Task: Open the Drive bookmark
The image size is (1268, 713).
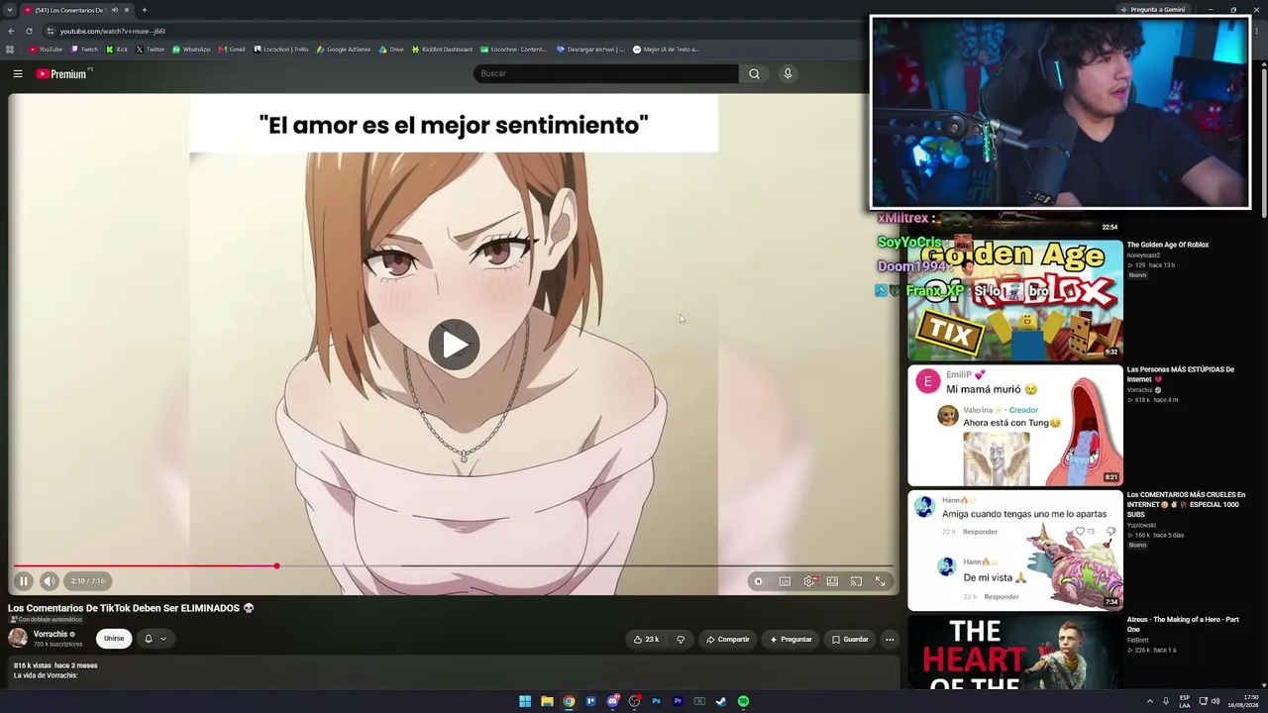Action: point(391,50)
